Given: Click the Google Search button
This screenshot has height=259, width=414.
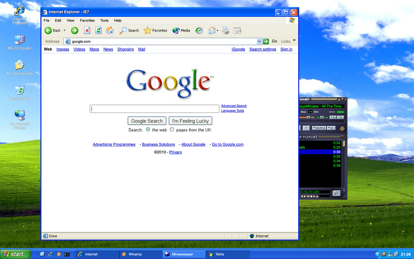Looking at the screenshot, I should click(x=147, y=121).
